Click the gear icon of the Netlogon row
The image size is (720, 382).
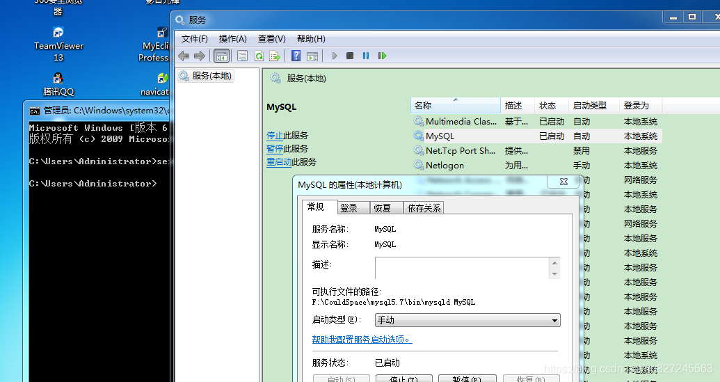pyautogui.click(x=418, y=166)
